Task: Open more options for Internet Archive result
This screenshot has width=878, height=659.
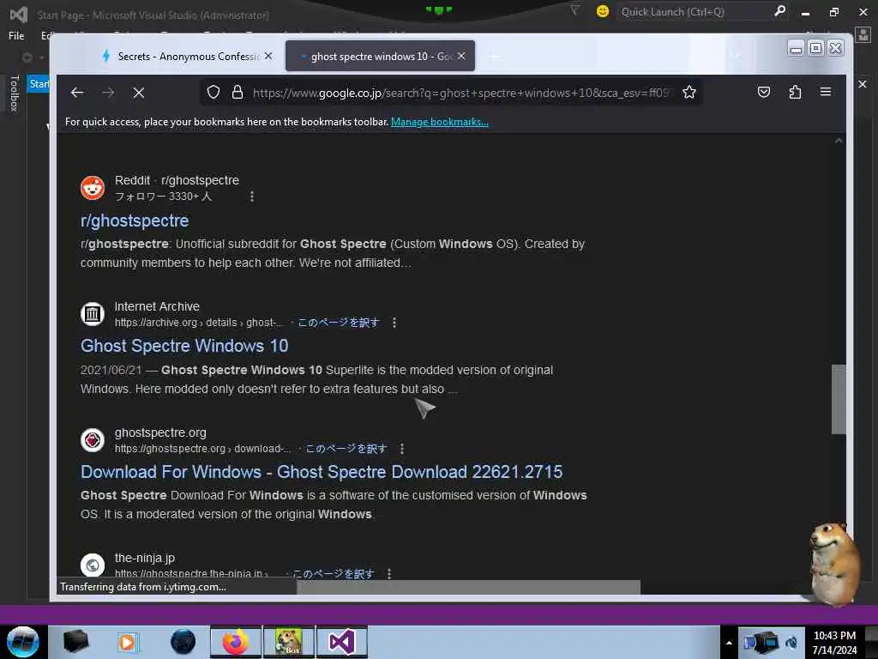Action: (394, 323)
